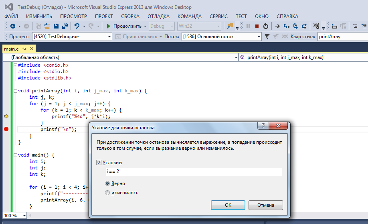Open the Глобальная область scope dropdown
Viewport: 368px width, 224px height.
(236, 57)
